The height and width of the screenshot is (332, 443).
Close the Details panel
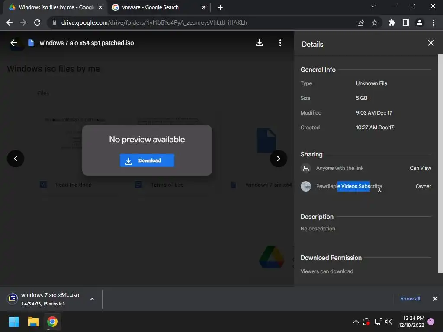(430, 43)
